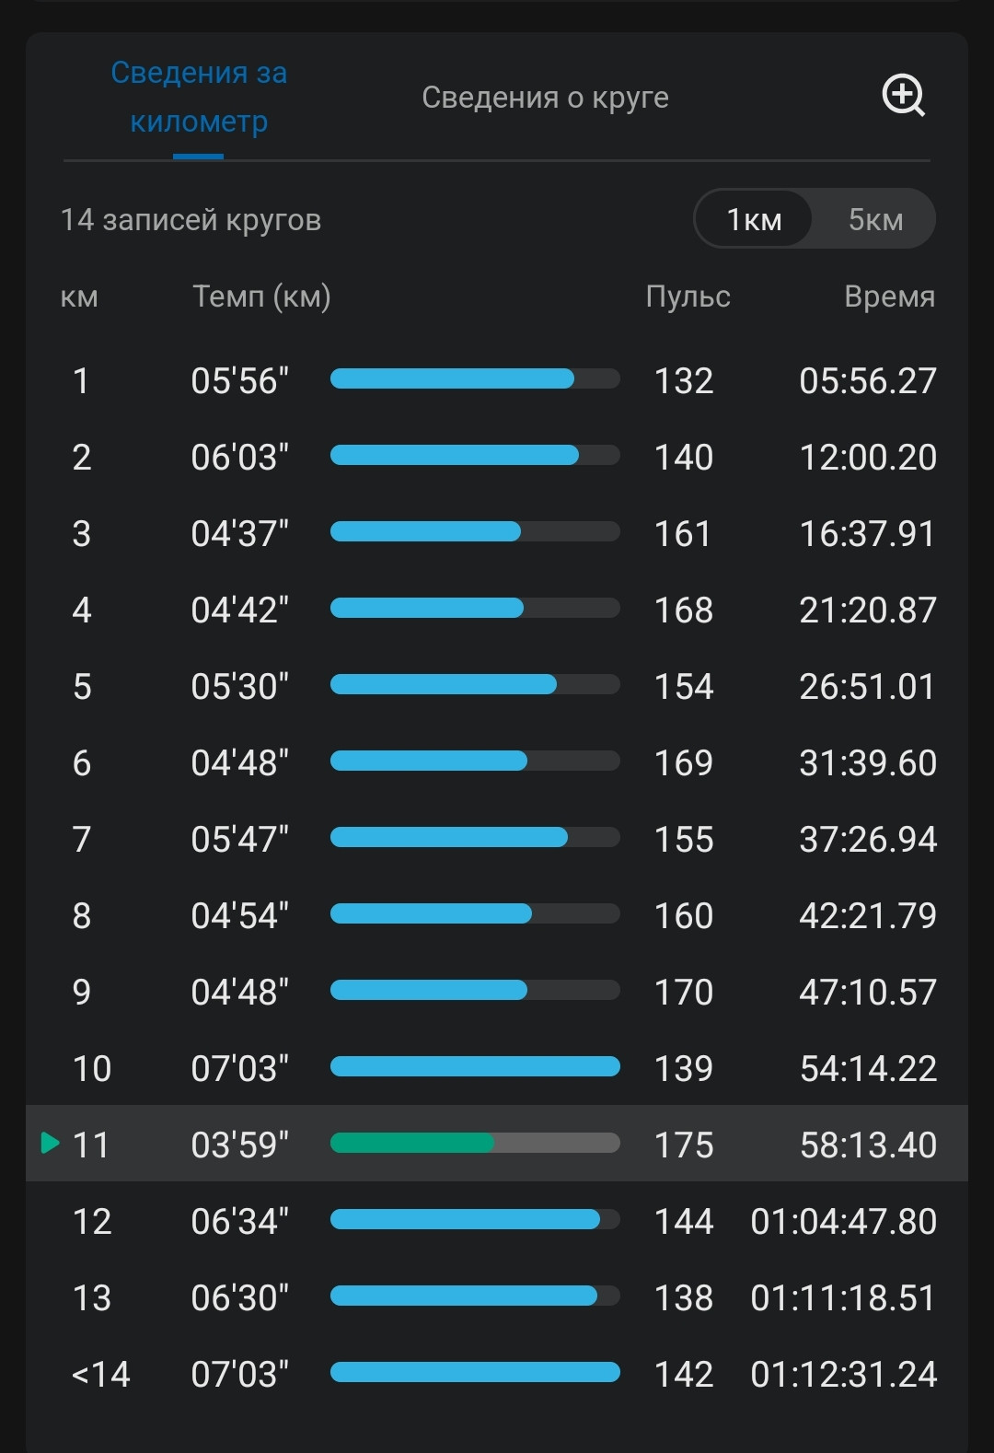The width and height of the screenshot is (994, 1453).
Task: Click the pace bar of kilometer 10
Action: [475, 1067]
